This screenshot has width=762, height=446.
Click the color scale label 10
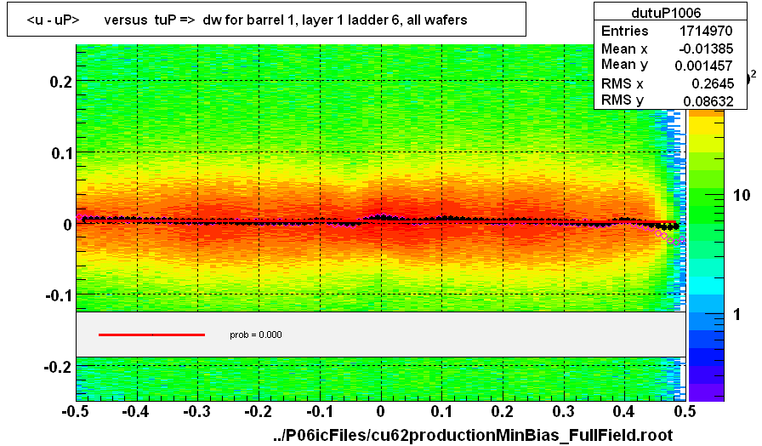(x=742, y=196)
